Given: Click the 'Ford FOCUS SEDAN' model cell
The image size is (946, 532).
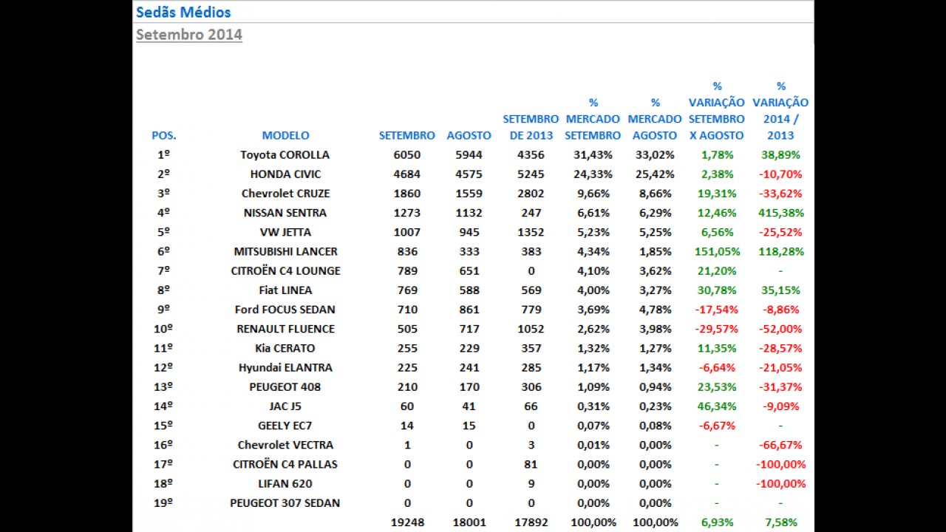Looking at the screenshot, I should click(285, 309).
